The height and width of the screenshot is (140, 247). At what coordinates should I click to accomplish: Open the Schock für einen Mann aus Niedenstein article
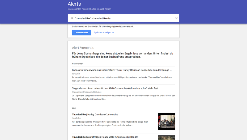122,70
